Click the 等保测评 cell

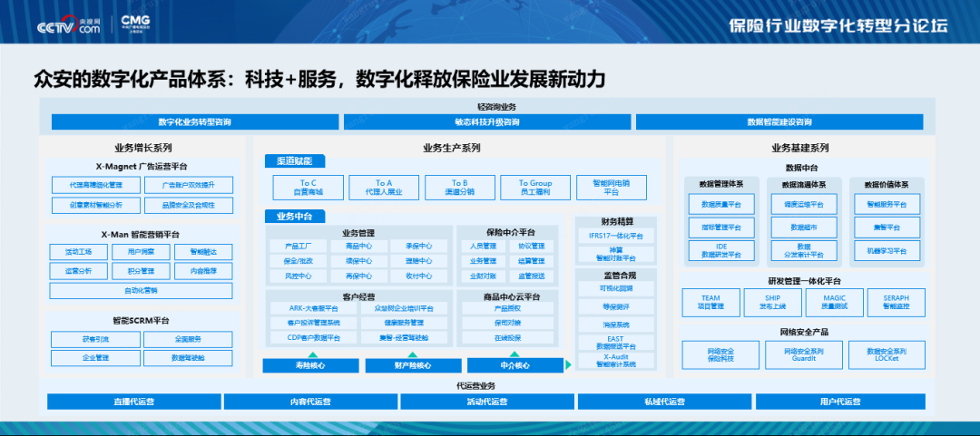click(615, 306)
